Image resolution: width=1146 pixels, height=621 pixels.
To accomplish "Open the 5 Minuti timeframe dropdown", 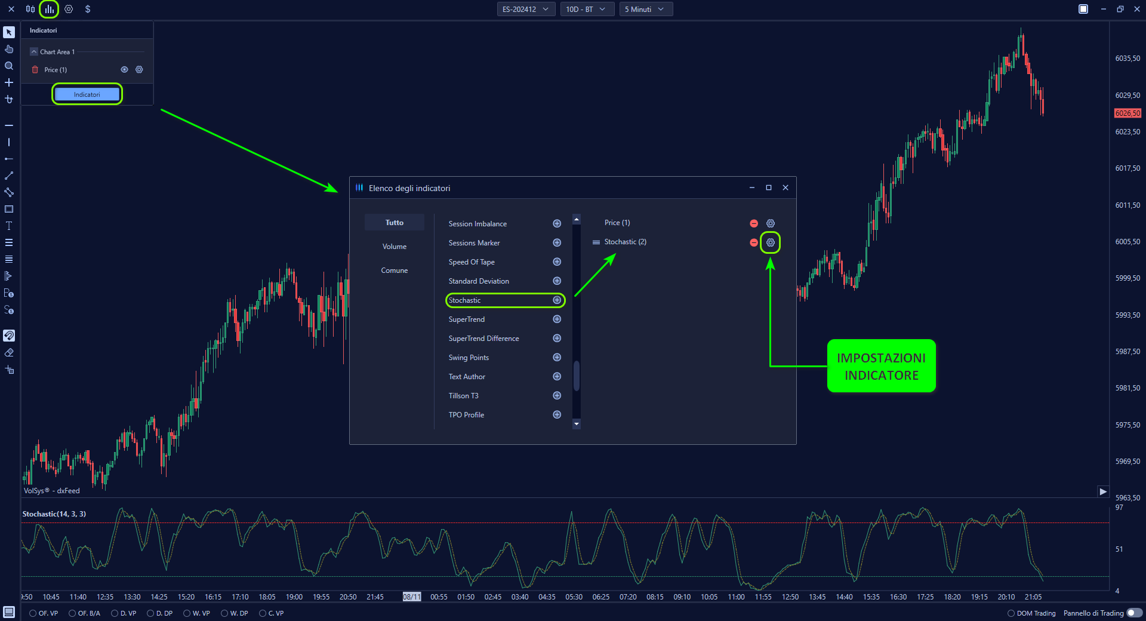I will point(646,9).
